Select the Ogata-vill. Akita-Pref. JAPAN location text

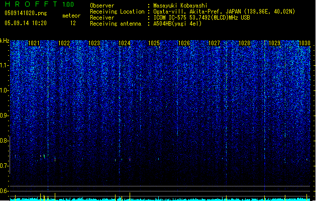224,12
